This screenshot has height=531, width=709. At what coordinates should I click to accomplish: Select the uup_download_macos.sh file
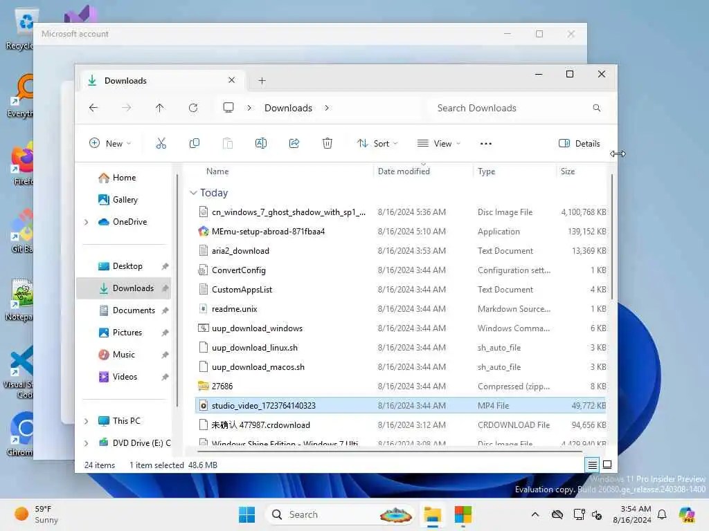point(401,367)
